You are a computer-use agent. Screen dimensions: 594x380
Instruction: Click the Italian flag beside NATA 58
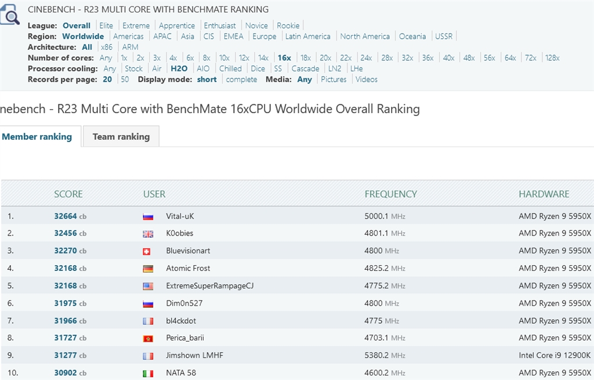148,373
